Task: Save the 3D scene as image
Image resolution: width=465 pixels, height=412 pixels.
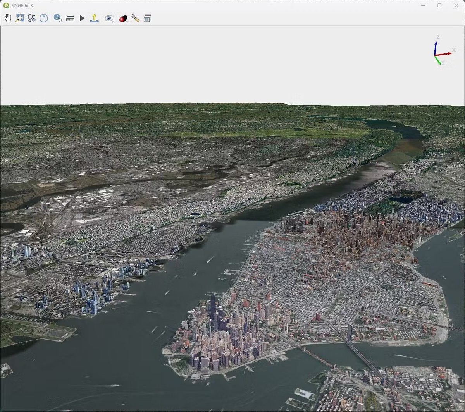Action: click(94, 17)
